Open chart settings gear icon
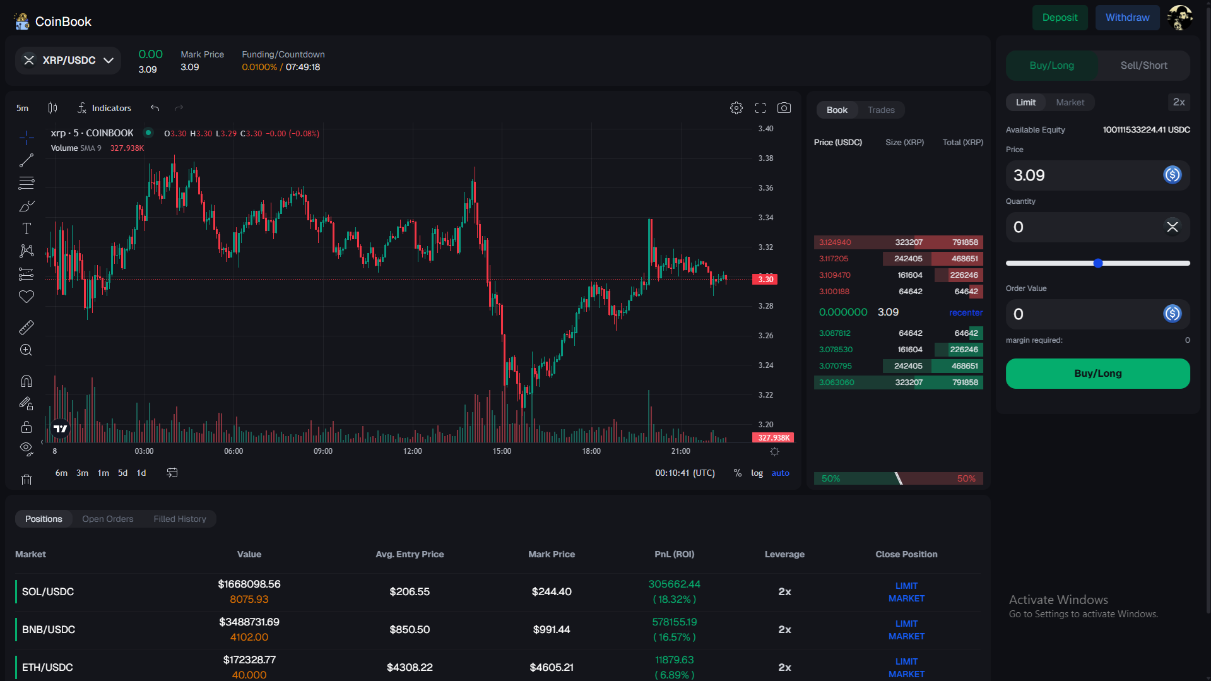1211x681 pixels. click(736, 108)
